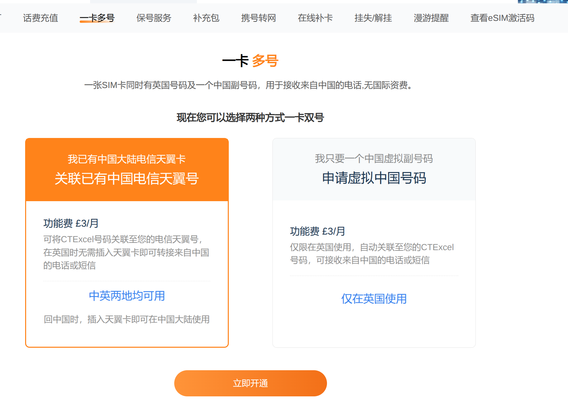The height and width of the screenshot is (401, 568).
Task: Navigate to 保号服务 in the menu
Action: point(153,18)
